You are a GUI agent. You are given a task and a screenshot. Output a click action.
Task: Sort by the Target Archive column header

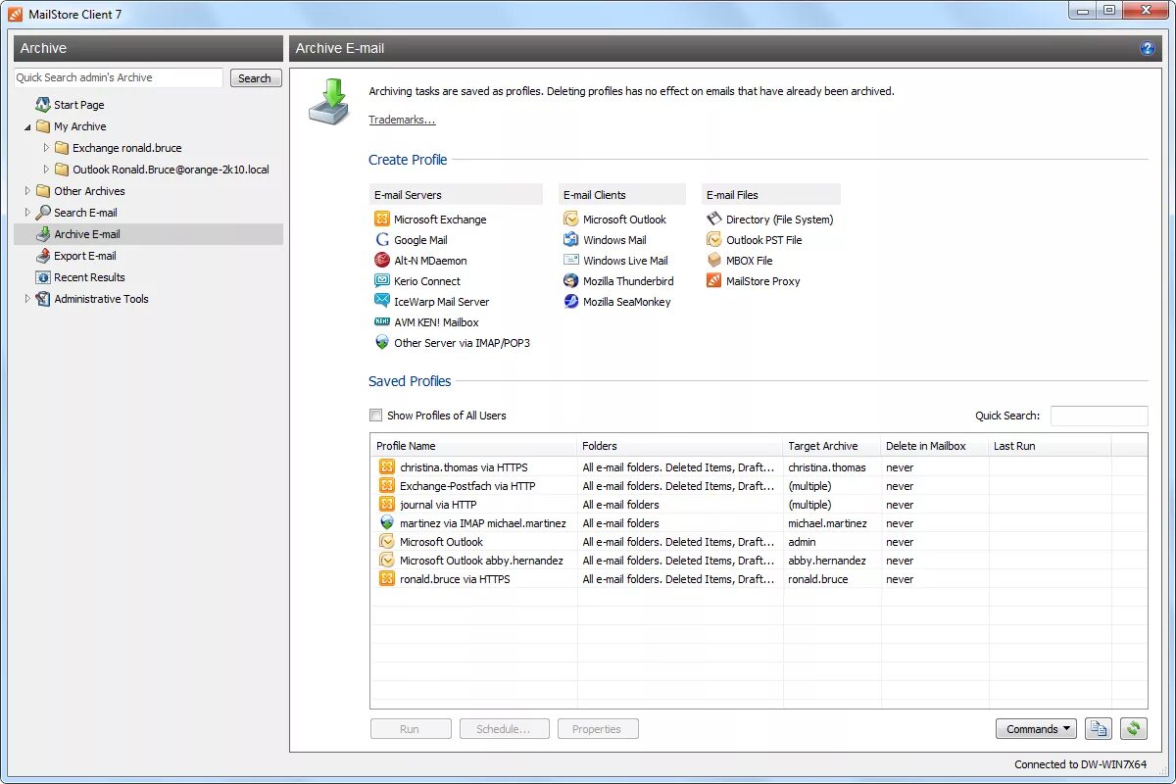(832, 446)
